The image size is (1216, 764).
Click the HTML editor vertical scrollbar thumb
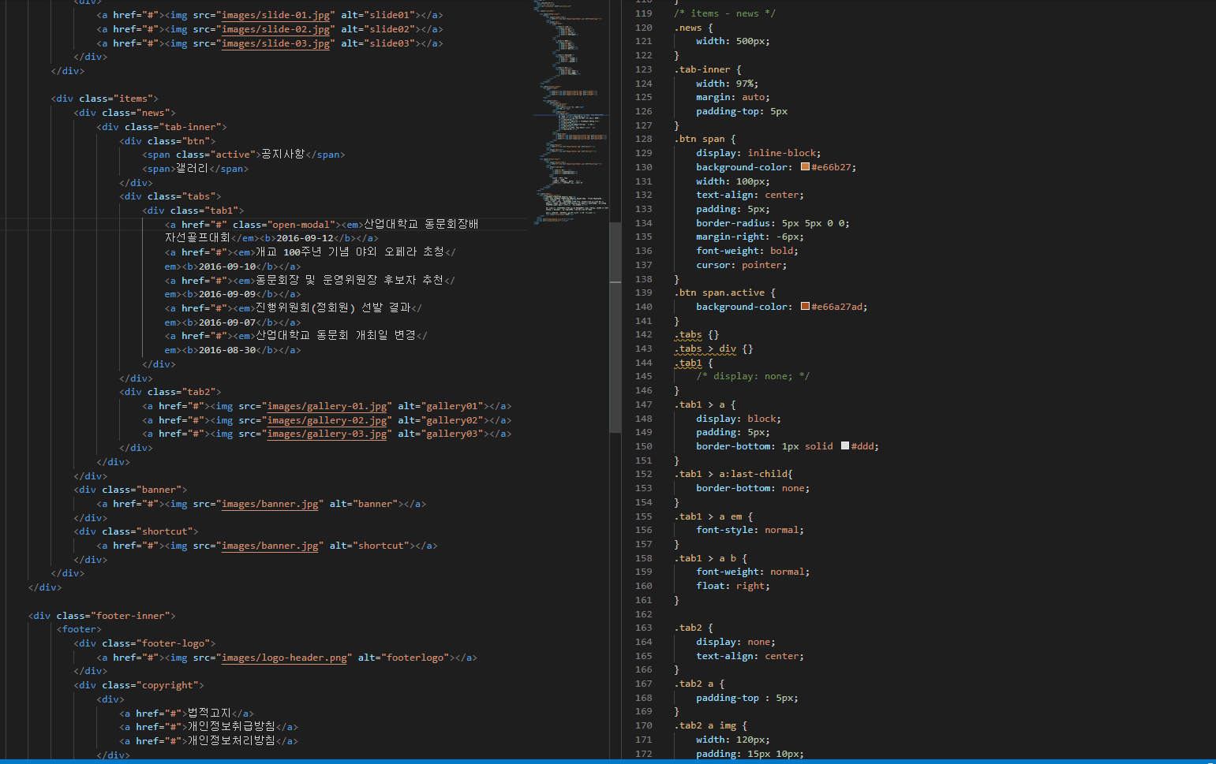[615, 327]
